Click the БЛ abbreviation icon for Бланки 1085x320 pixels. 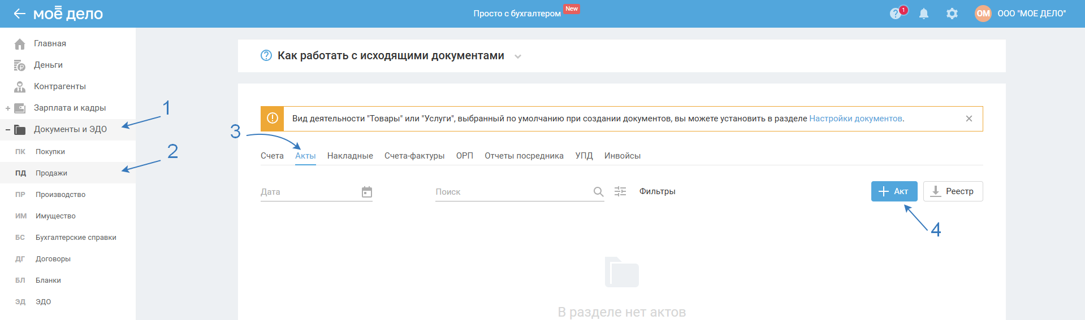20,280
